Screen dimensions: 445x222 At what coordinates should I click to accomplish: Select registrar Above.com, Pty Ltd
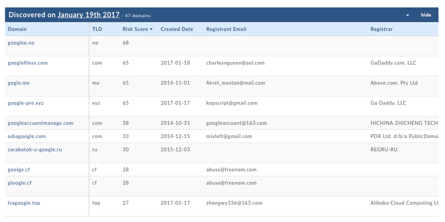point(394,83)
